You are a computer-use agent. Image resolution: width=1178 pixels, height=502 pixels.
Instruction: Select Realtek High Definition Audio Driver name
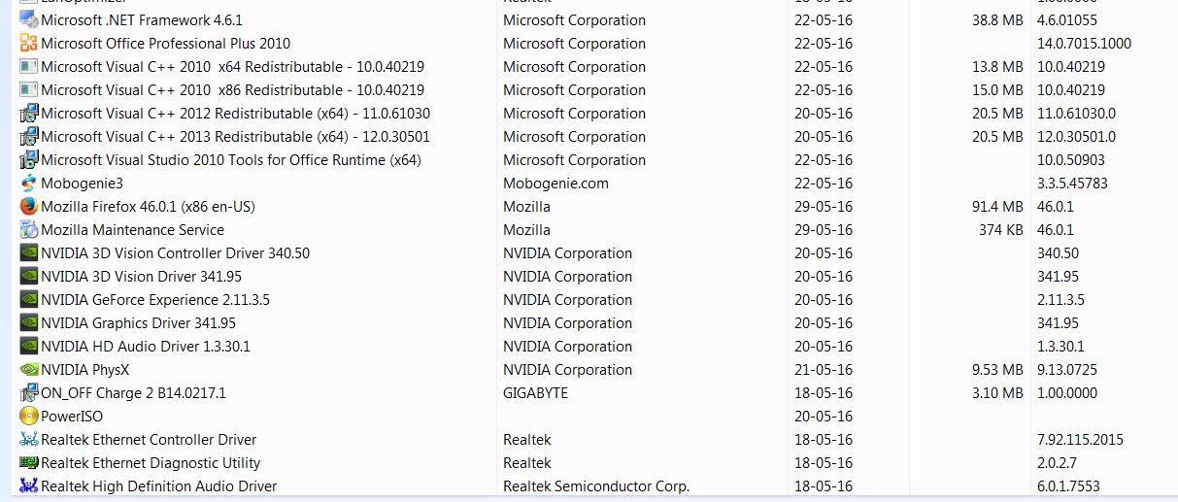coord(158,485)
